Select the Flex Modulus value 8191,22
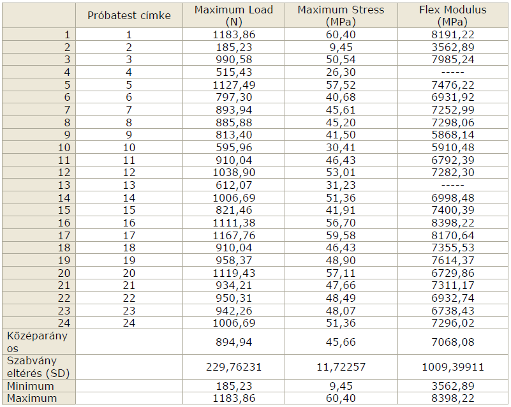 453,34
